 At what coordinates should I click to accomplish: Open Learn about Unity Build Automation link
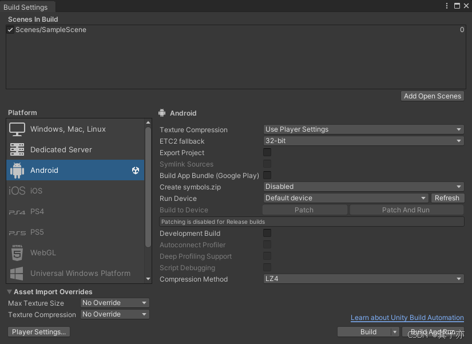(x=407, y=318)
